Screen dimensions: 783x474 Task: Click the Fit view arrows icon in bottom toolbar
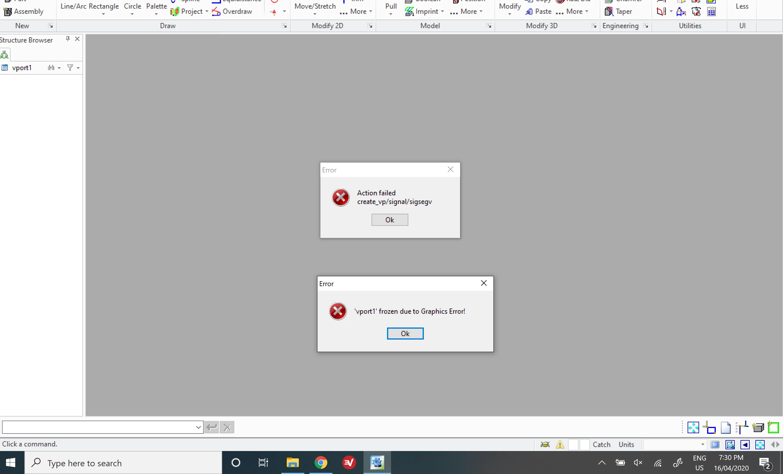[693, 428]
